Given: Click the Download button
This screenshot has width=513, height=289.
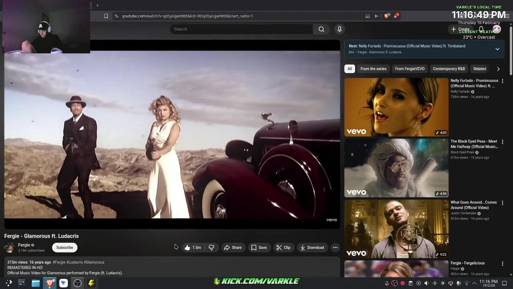Looking at the screenshot, I should tap(312, 248).
